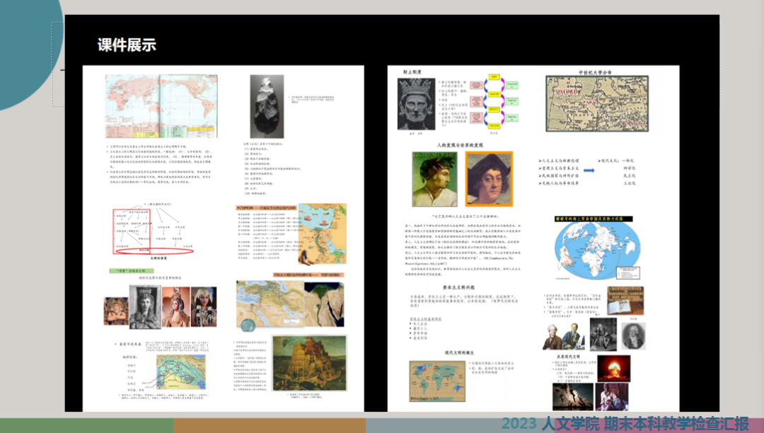Click the heading 现代文明的诞生
Viewport: 764px width, 433px height.
coord(459,352)
